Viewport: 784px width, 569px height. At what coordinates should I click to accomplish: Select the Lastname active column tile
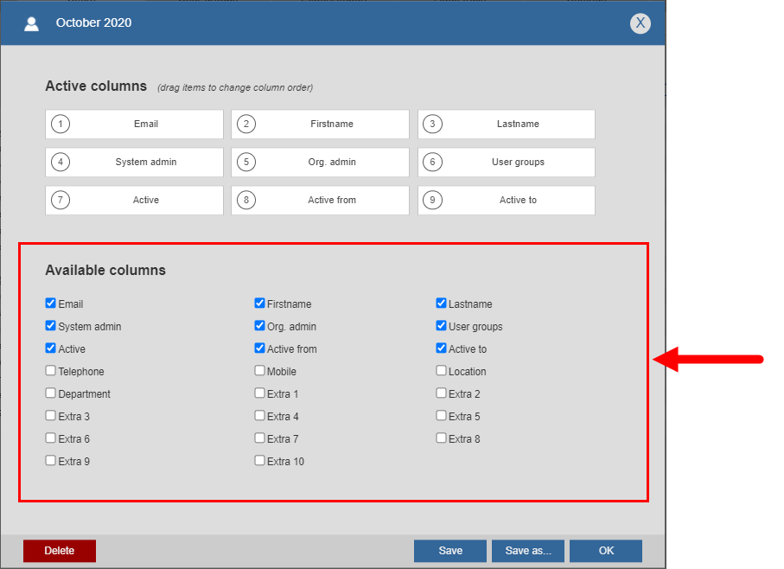(x=507, y=124)
